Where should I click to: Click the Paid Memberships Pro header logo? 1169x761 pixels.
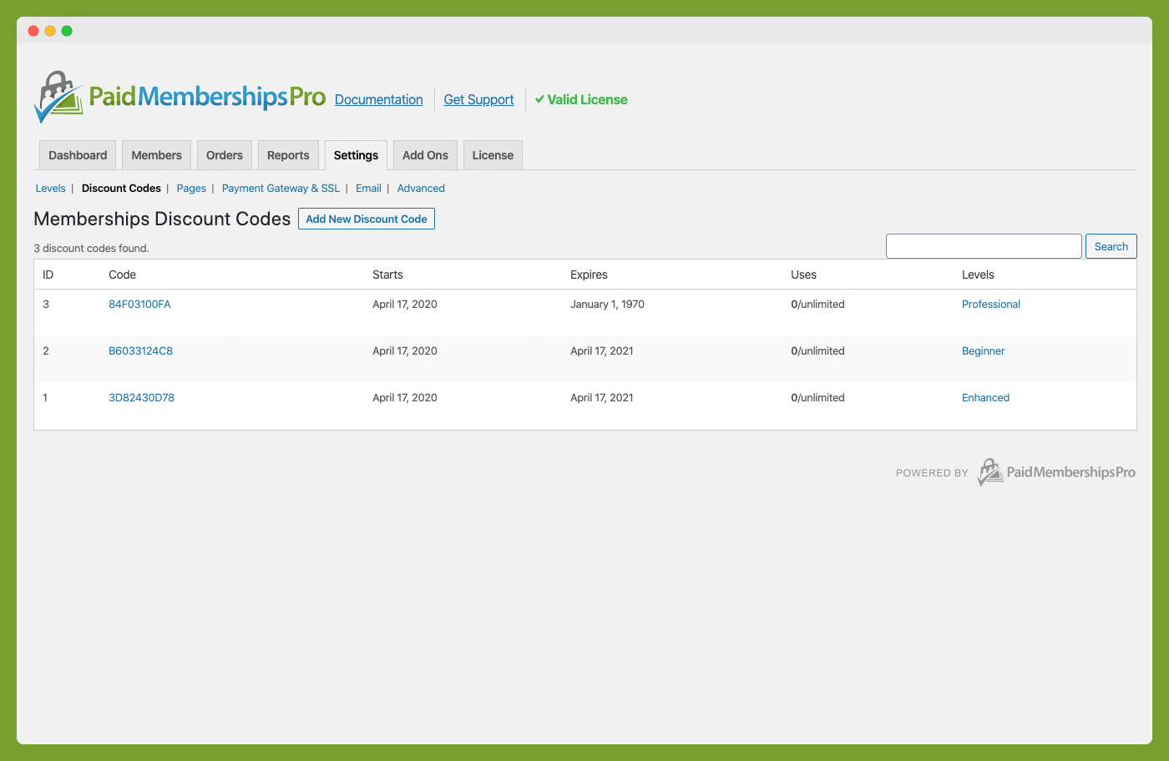pos(180,97)
